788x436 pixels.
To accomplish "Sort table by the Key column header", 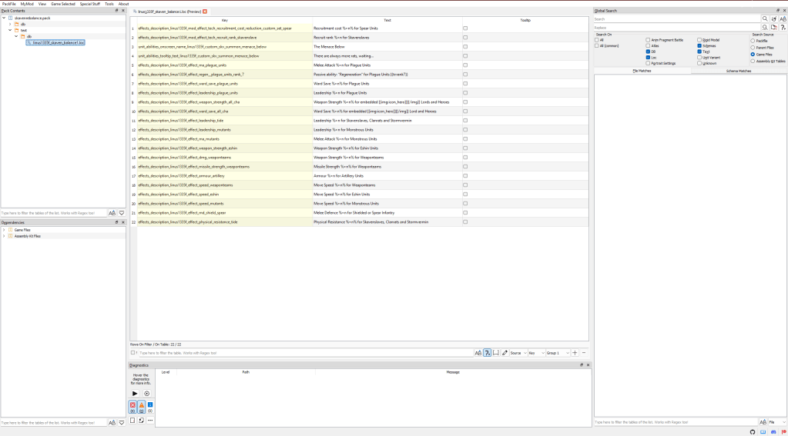I will (224, 20).
